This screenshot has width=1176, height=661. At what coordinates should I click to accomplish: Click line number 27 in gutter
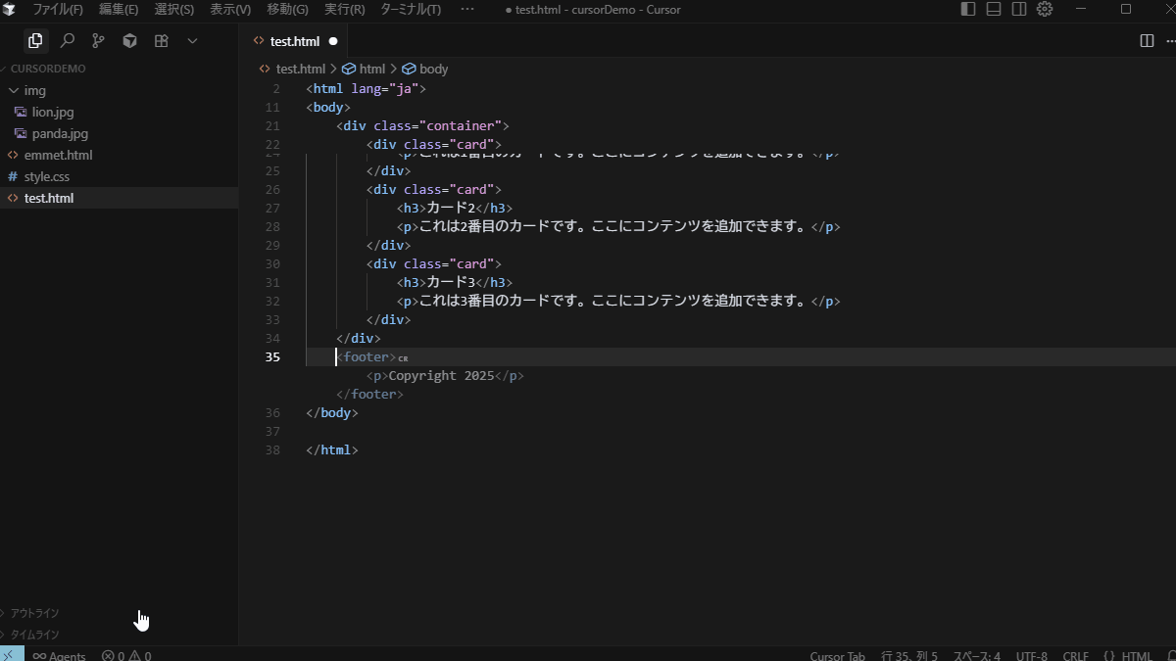point(272,208)
